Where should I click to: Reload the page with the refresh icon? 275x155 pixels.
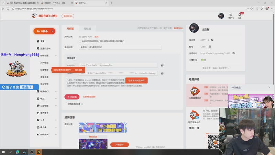(x=8, y=8)
